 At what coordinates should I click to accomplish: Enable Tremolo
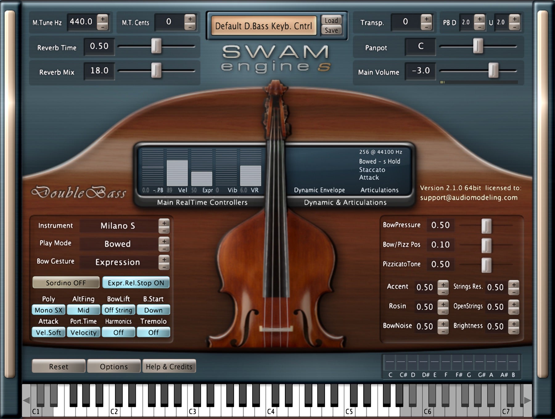153,332
